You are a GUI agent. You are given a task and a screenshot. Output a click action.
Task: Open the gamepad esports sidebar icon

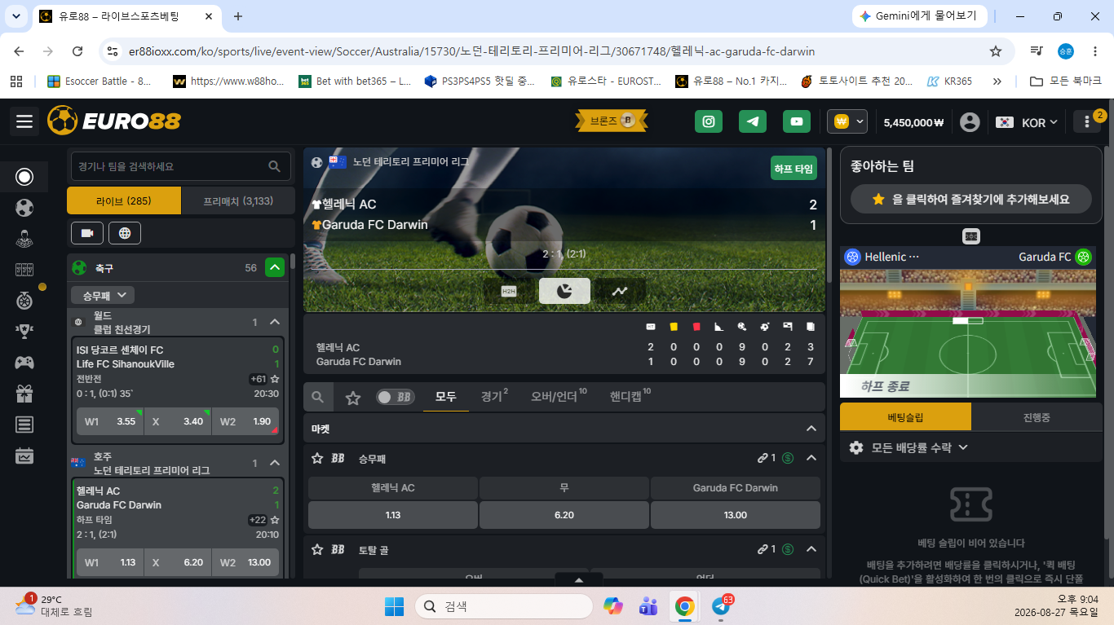pos(24,363)
